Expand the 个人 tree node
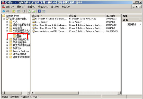Image resolution: width=143 pixels, height=99 pixels. (7, 22)
